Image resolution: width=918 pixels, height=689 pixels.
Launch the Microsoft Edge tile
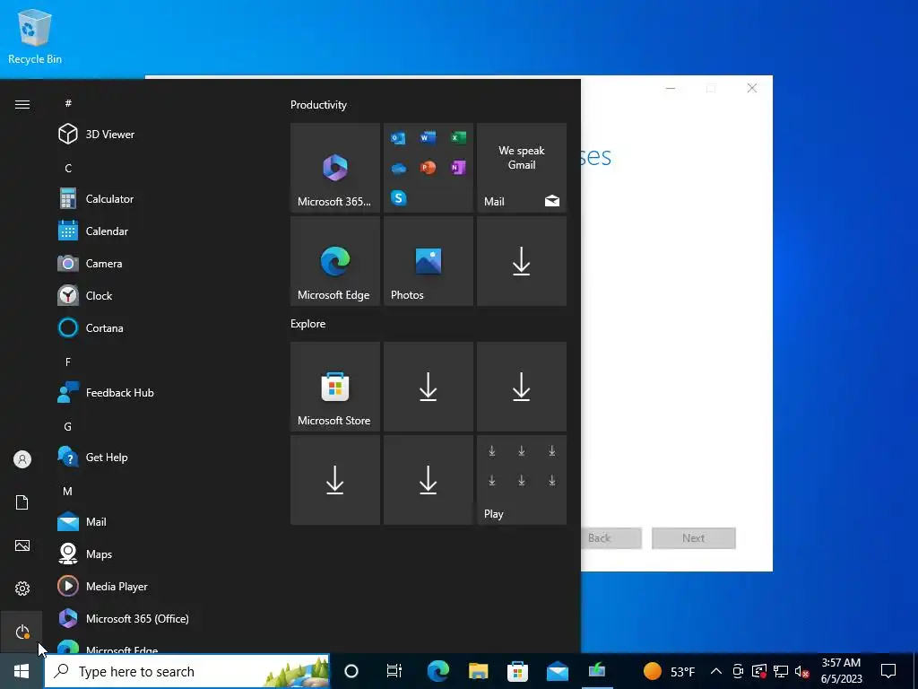[x=335, y=261]
